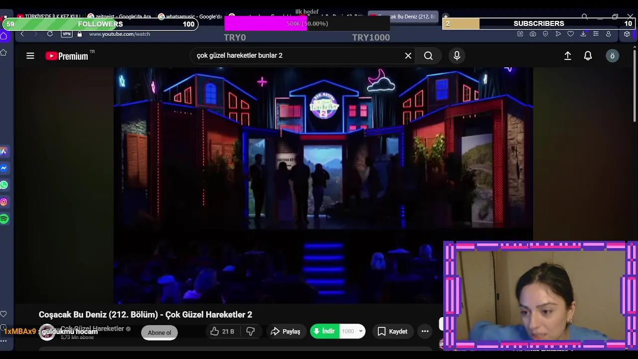
Task: Open the sidebar bookmarks star icon
Action: (3, 52)
